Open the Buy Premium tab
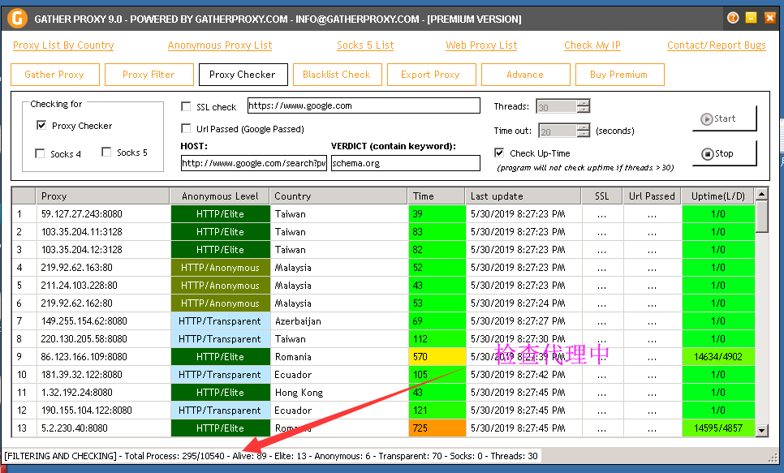 point(619,75)
